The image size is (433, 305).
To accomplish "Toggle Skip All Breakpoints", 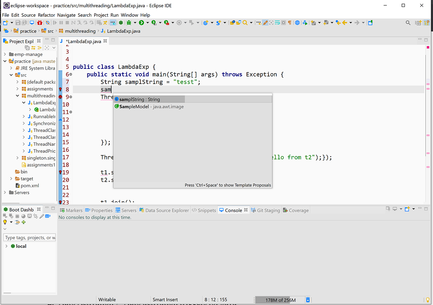I will (47, 22).
